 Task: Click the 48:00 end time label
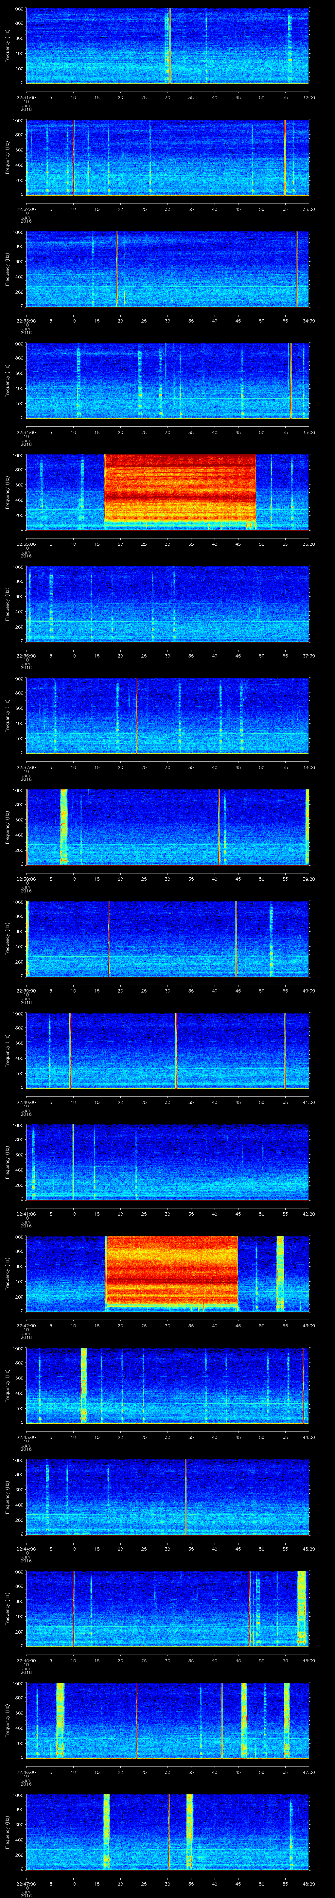(x=309, y=1884)
